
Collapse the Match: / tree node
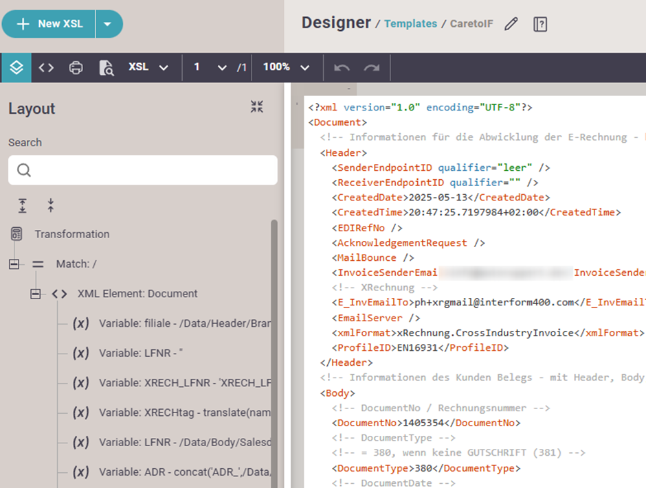tap(14, 264)
